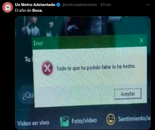155x130 pixels.
Task: Select the green Foto/video picture icon
Action: [65, 121]
